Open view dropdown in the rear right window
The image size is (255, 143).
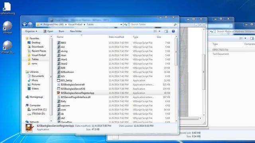[245, 38]
